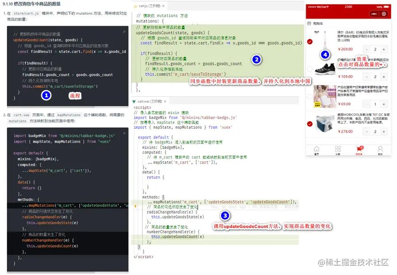Click the ¥69.00 price text
This screenshot has width=397, height=275.
(x=344, y=104)
